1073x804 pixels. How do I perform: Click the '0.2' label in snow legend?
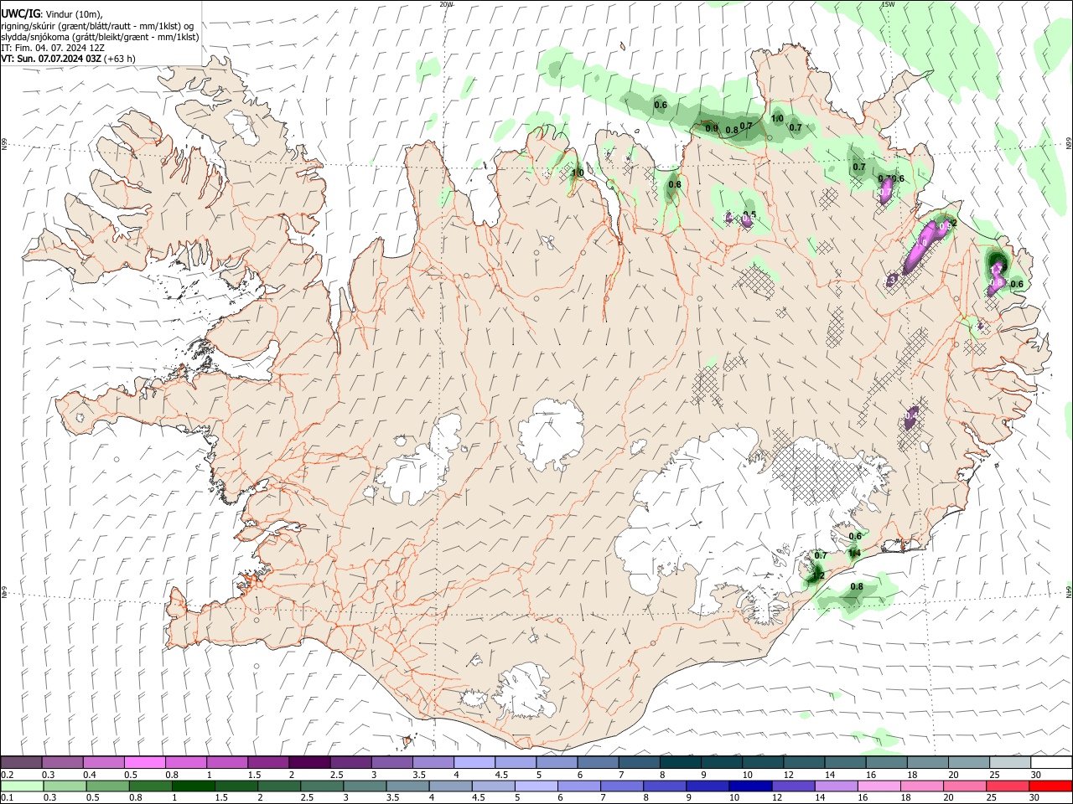pos(7,775)
